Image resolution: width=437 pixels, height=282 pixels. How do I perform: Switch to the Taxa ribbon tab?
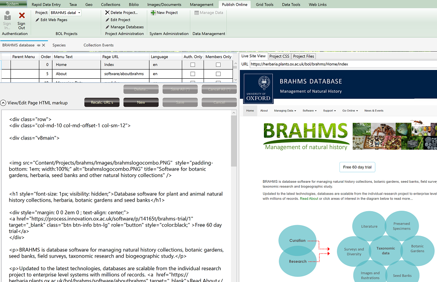(73, 4)
